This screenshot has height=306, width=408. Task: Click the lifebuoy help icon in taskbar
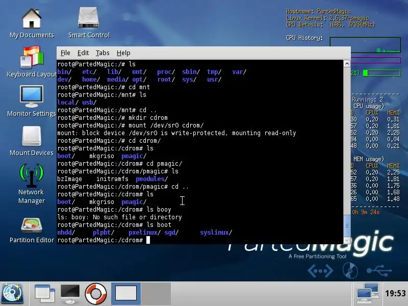(96, 294)
